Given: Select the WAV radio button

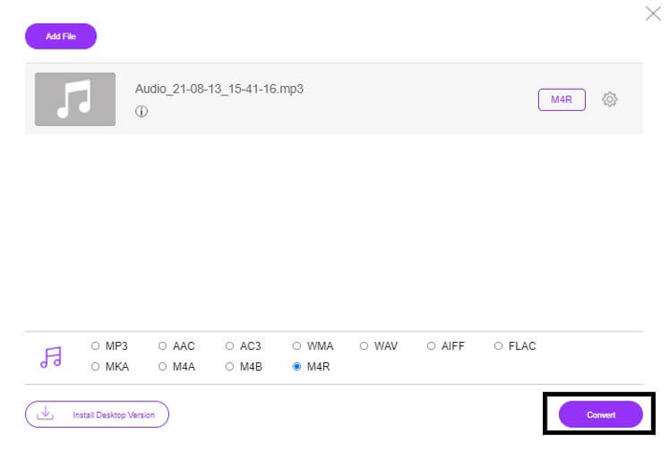Looking at the screenshot, I should (364, 346).
